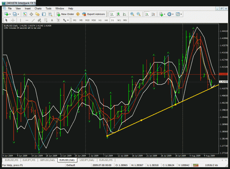Click the Templates icon
The image size is (230, 169).
click(178, 14)
